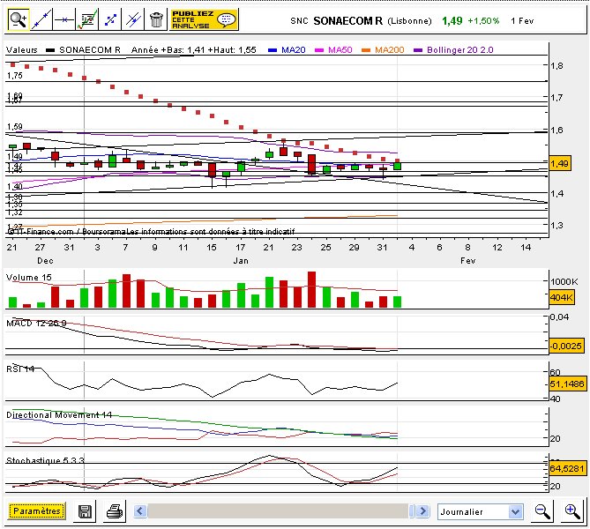Click the RSI 14 panel label
This screenshot has width=590, height=529.
click(x=20, y=369)
